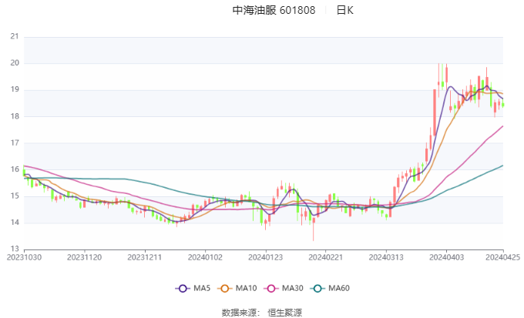This screenshot has height=318, width=524.
Task: Toggle the MA30 legend series
Action: click(284, 288)
